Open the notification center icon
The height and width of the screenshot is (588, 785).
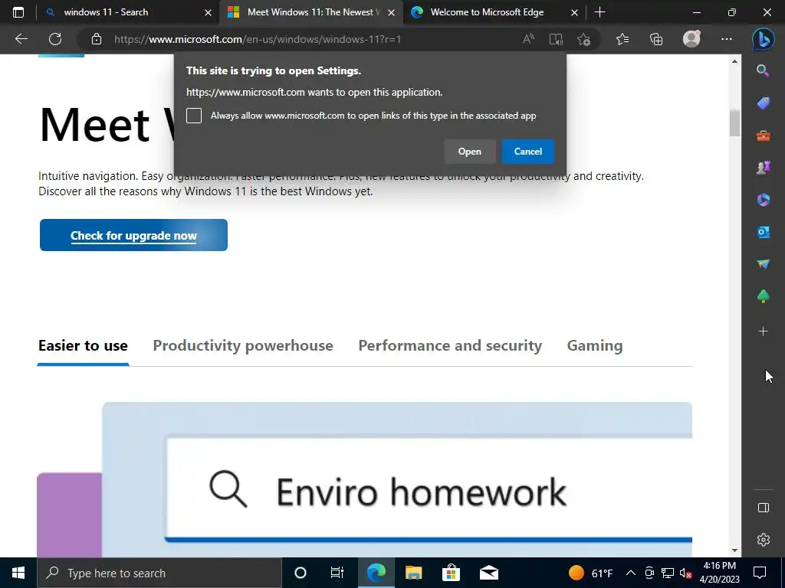(760, 573)
